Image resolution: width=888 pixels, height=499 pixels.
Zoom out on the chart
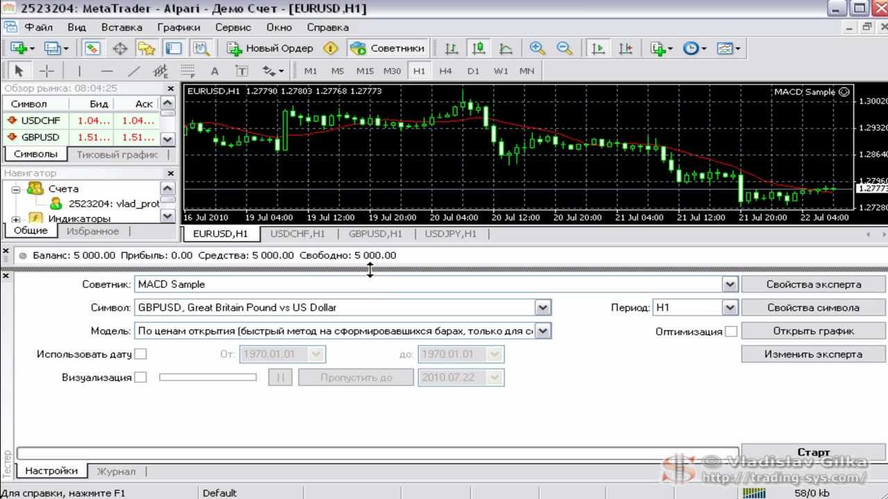tap(564, 49)
